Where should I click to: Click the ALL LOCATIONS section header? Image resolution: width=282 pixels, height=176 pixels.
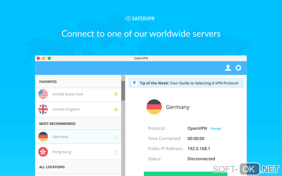[78, 167]
